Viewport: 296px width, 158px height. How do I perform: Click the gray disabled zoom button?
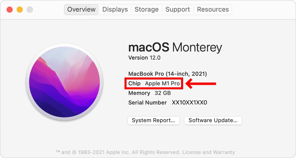pyautogui.click(x=30, y=9)
